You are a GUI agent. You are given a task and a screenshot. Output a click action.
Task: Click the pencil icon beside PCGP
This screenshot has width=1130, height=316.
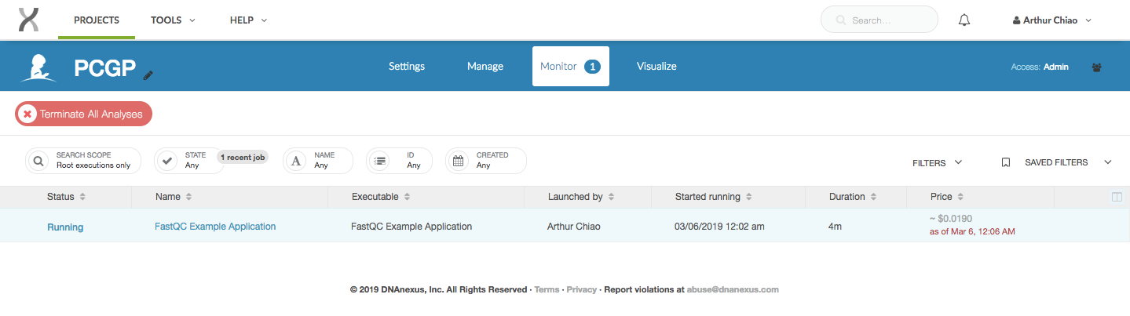tap(148, 75)
